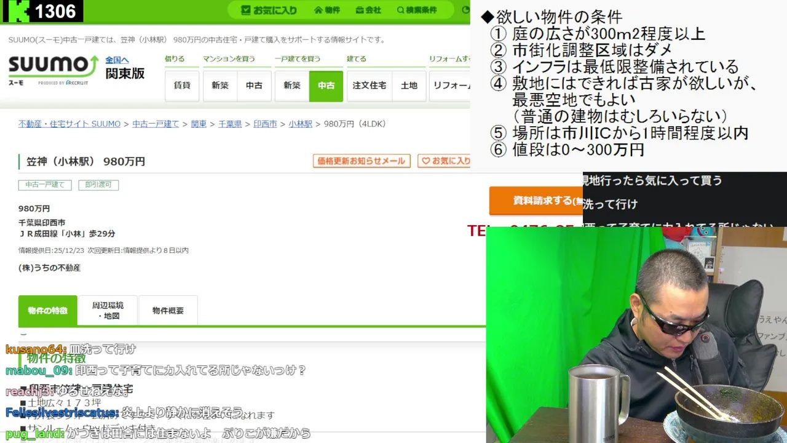This screenshot has height=443, width=787.
Task: Open 全国へ link
Action: pyautogui.click(x=117, y=60)
